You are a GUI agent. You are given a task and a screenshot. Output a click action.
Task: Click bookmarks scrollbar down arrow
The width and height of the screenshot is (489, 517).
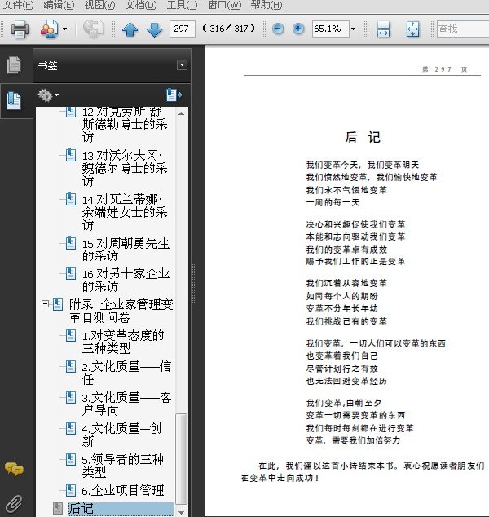point(181,512)
